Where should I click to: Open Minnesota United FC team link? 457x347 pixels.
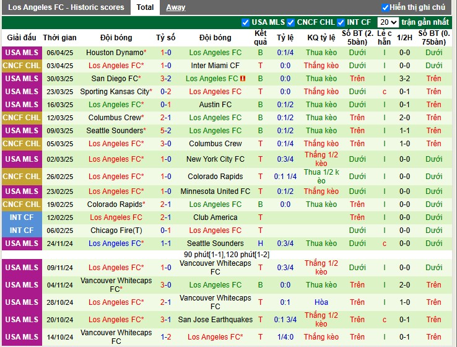coord(215,191)
